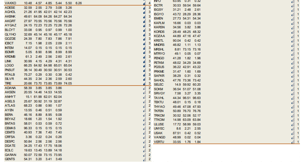
Task: Open the LOGO row chart icon
Action: (144, 66)
